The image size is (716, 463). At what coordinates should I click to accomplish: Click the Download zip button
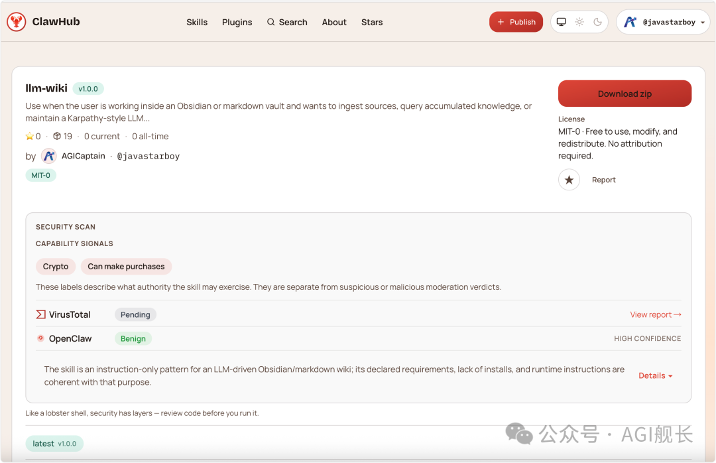point(625,94)
